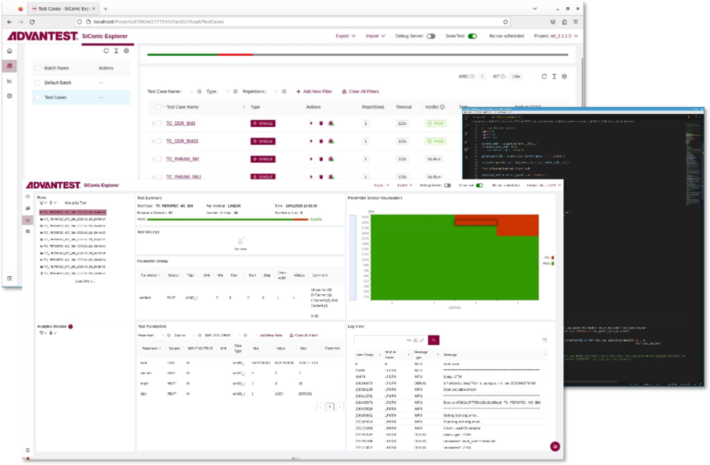Open the Repetitions filter dropdown
The width and height of the screenshot is (710, 465).
pos(276,91)
